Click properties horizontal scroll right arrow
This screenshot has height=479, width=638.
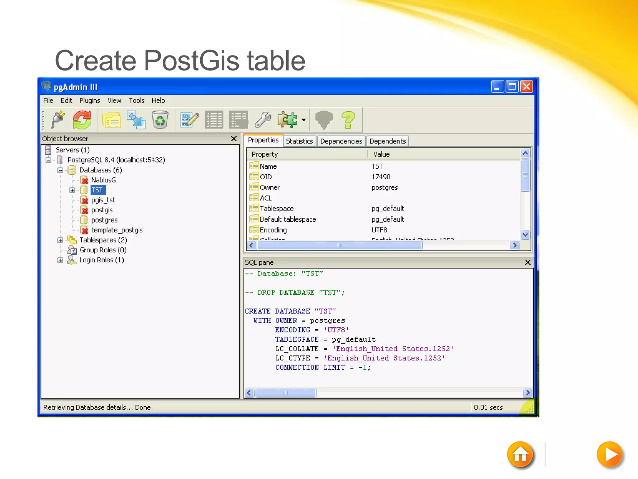pos(515,245)
